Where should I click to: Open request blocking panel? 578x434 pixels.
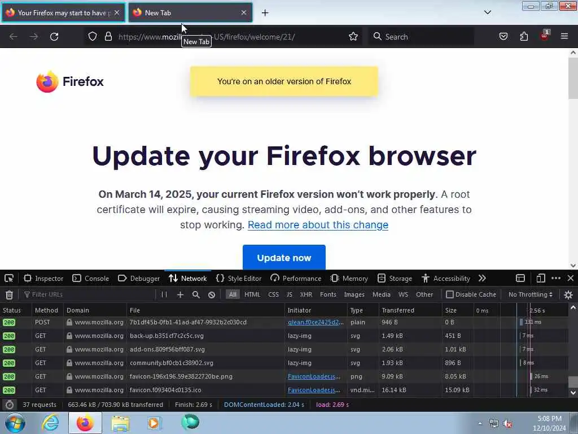click(212, 294)
